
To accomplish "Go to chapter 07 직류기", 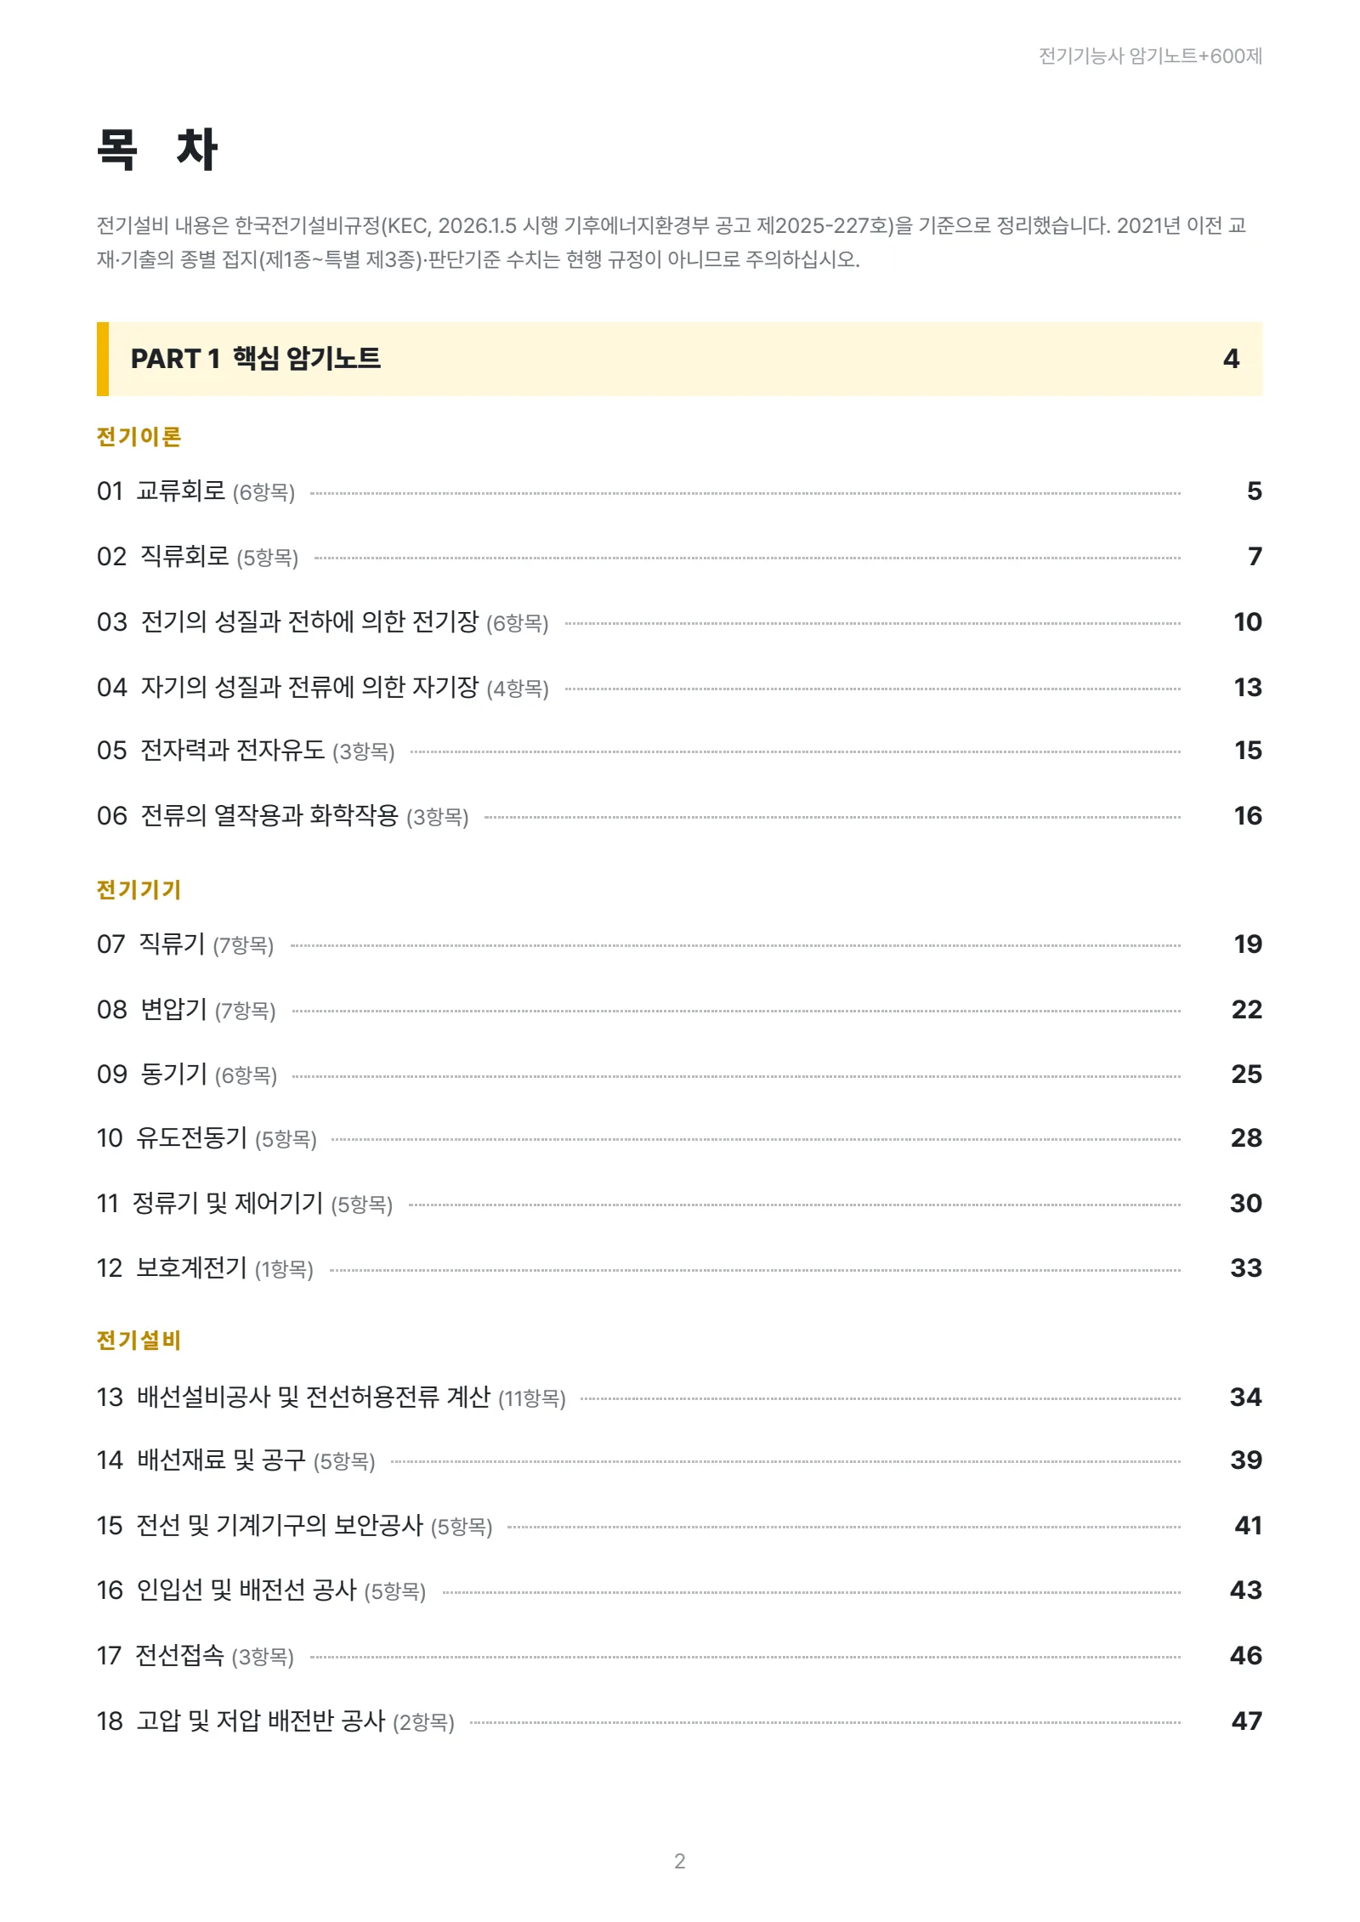I will (x=679, y=944).
